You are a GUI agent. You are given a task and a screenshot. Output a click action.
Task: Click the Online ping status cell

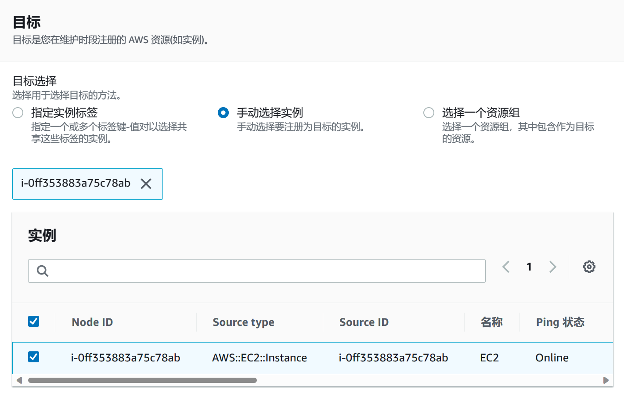[552, 358]
